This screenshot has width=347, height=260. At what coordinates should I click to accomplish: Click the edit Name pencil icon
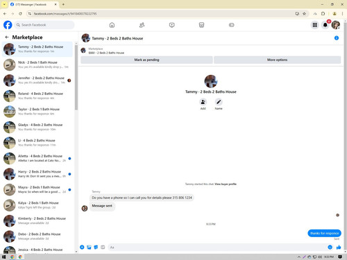pos(219,102)
